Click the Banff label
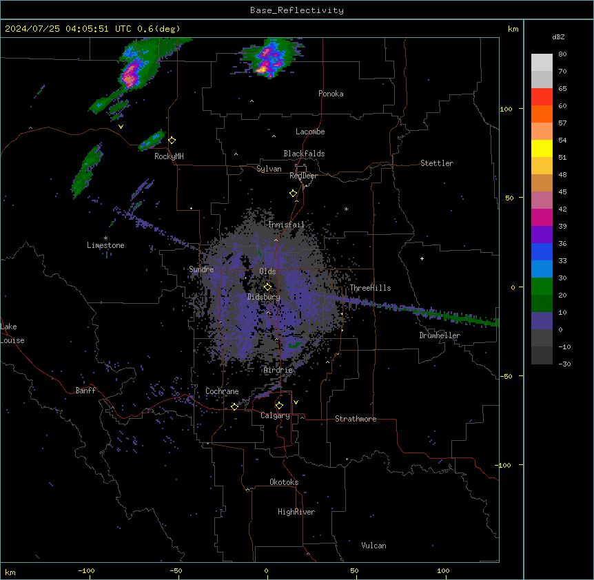The height and width of the screenshot is (580, 594). [x=85, y=391]
